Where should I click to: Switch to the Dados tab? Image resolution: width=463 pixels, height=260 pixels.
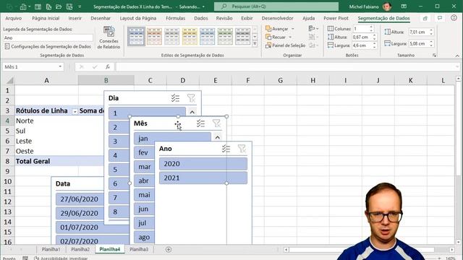(x=201, y=18)
